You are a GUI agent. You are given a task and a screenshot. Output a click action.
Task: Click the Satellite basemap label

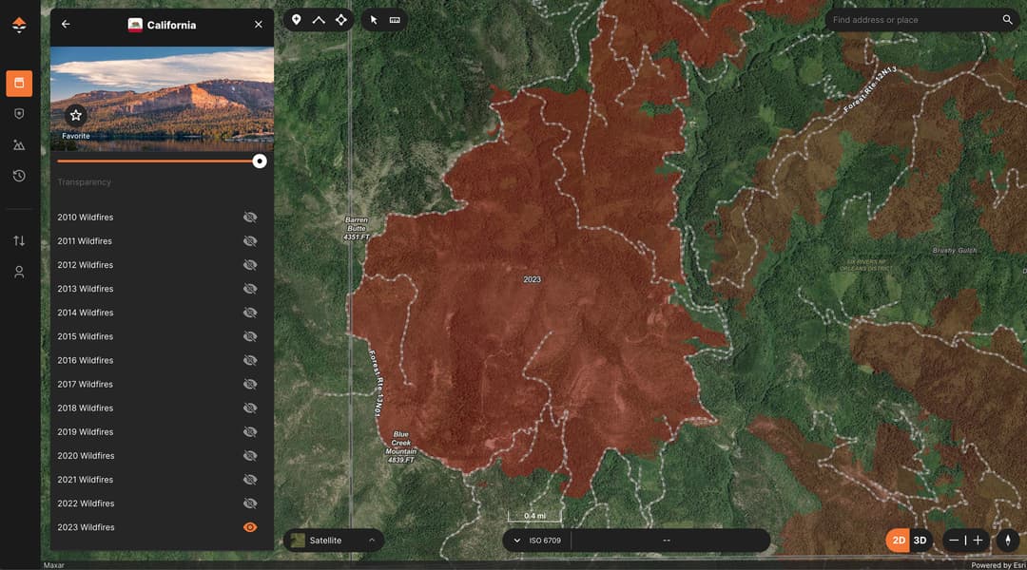click(325, 541)
